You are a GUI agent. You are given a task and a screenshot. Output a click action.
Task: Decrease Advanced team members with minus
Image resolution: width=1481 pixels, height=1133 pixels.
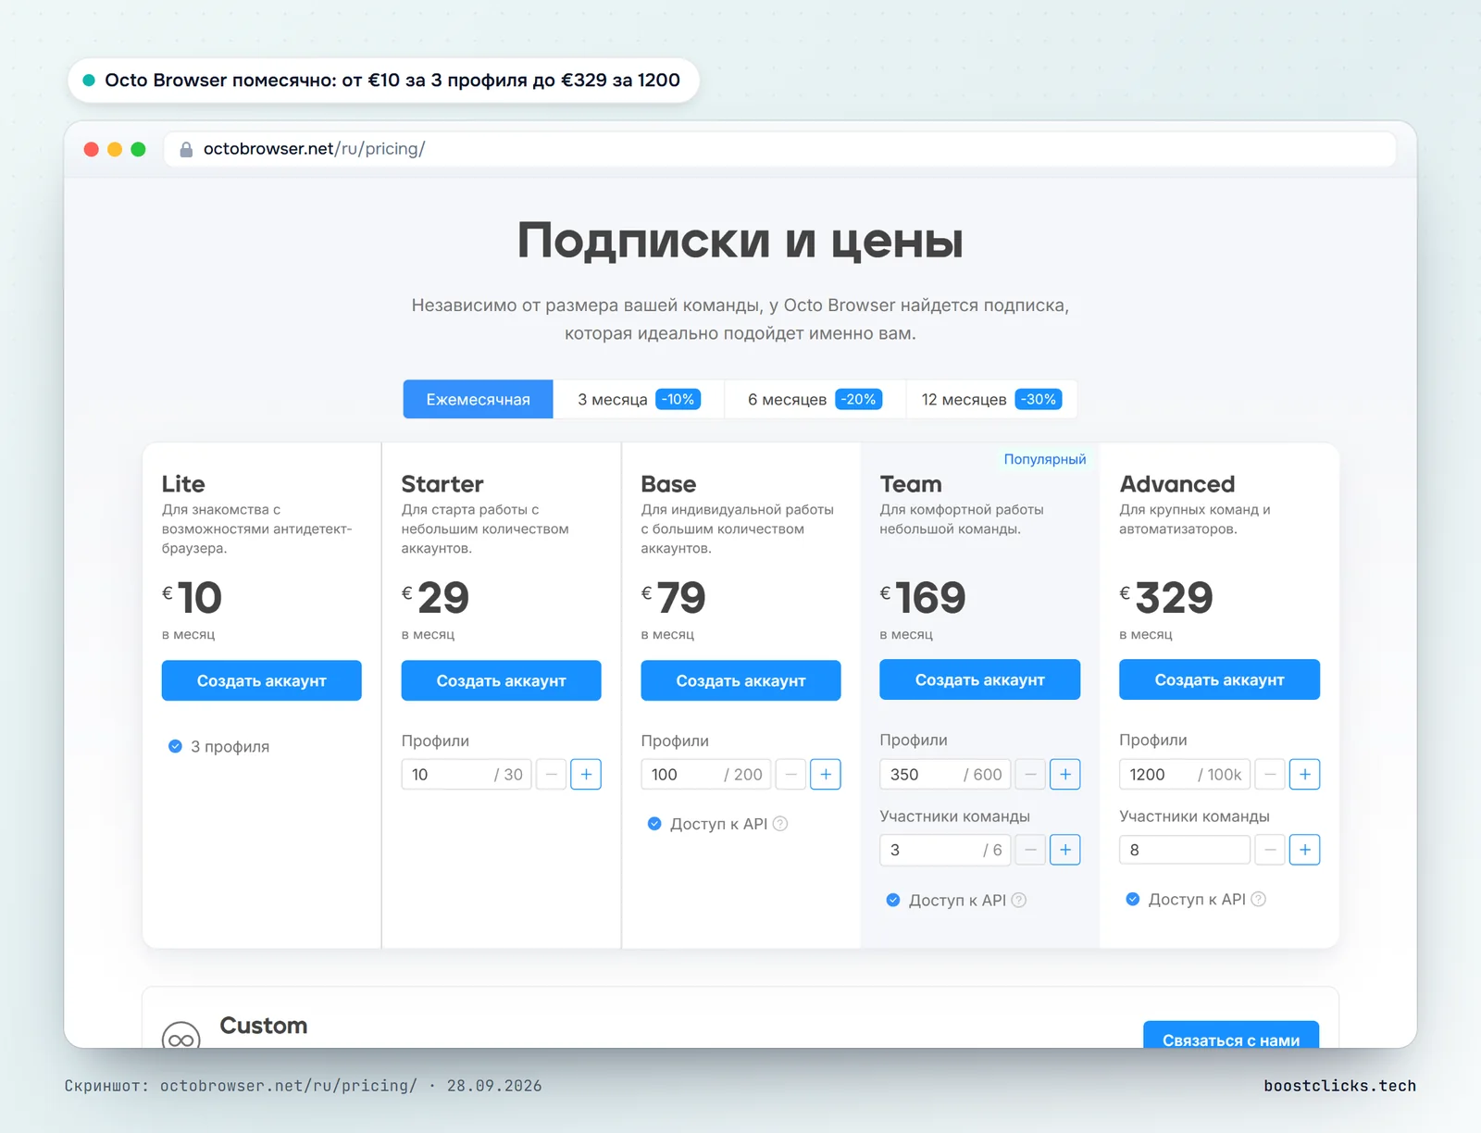click(x=1270, y=850)
